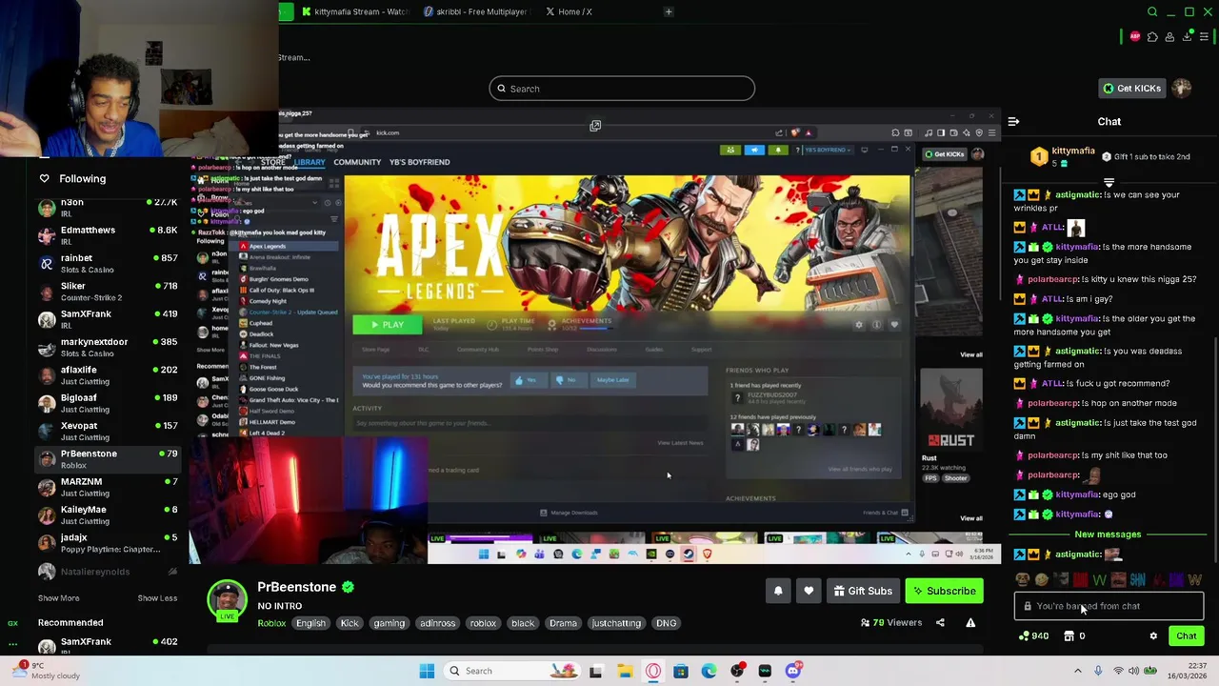Open jadajx channel in sidebar
The image size is (1219, 686).
click(108, 543)
